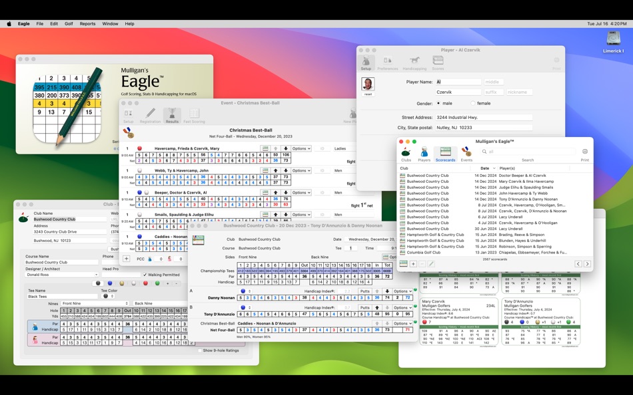The image size is (633, 395).
Task: Select the red tee color swatch
Action: coord(146,283)
